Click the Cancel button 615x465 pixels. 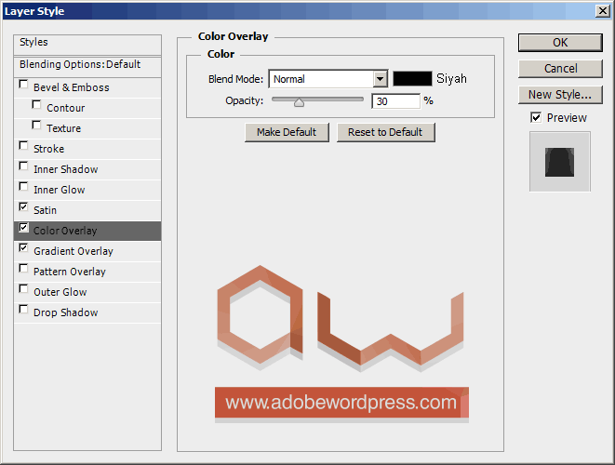[560, 69]
